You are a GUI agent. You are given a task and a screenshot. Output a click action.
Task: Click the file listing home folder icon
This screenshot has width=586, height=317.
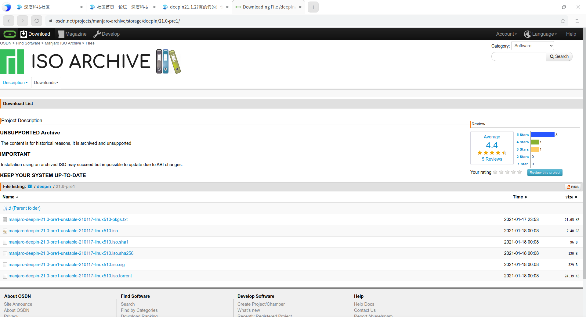[30, 186]
